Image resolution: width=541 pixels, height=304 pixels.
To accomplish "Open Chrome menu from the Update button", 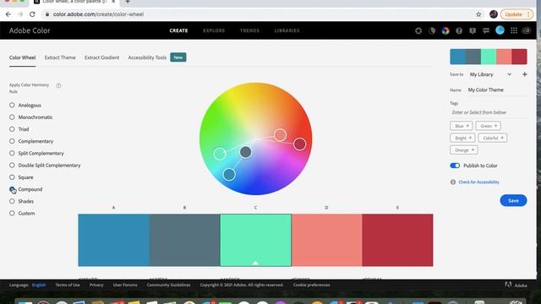I will (x=516, y=14).
